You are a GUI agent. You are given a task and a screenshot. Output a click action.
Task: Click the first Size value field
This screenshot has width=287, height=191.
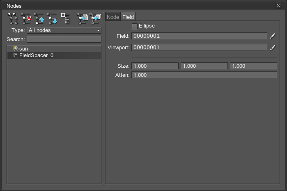click(x=155, y=66)
